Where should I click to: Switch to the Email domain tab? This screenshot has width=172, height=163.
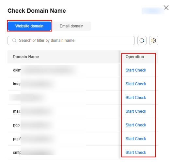71,26
